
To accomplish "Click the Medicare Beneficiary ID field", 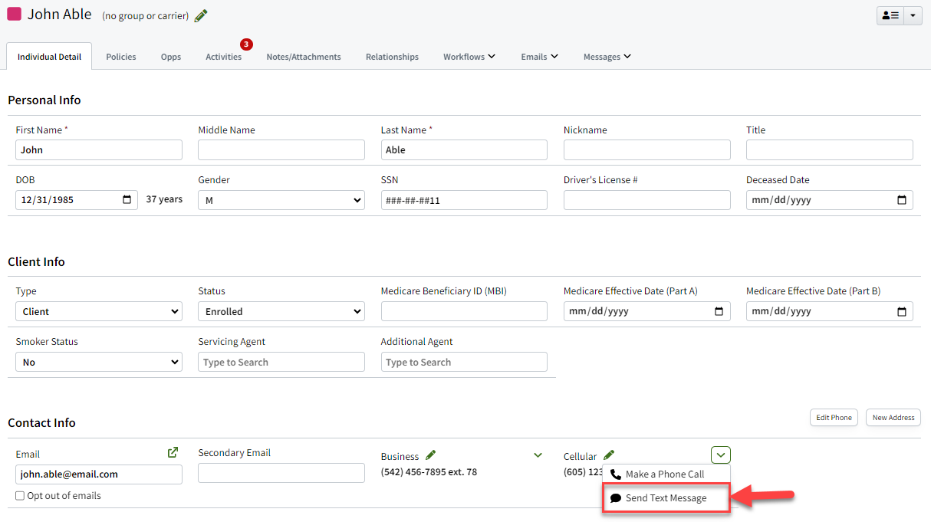I will (464, 311).
